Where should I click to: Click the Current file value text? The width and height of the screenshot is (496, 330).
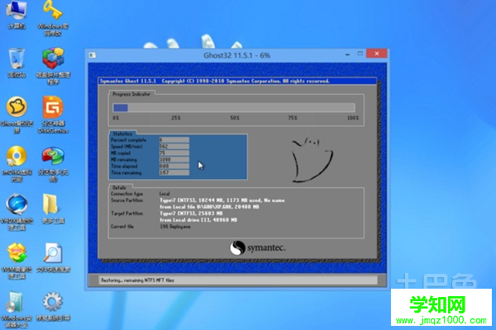[x=175, y=227]
